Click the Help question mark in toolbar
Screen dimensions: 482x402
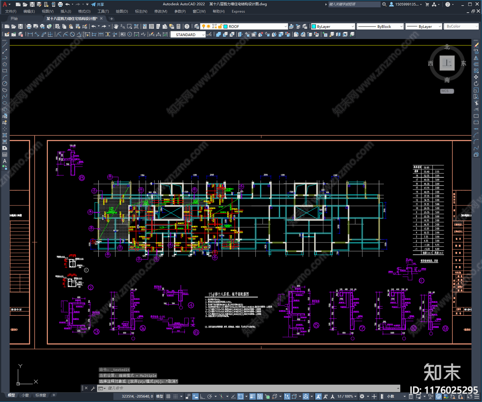(187, 27)
